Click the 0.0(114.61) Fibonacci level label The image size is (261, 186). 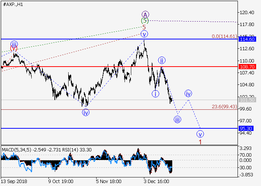pos(224,36)
